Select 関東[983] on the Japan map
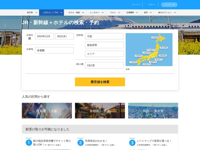The width and height of the screenshot is (200, 150). pyautogui.click(x=163, y=55)
